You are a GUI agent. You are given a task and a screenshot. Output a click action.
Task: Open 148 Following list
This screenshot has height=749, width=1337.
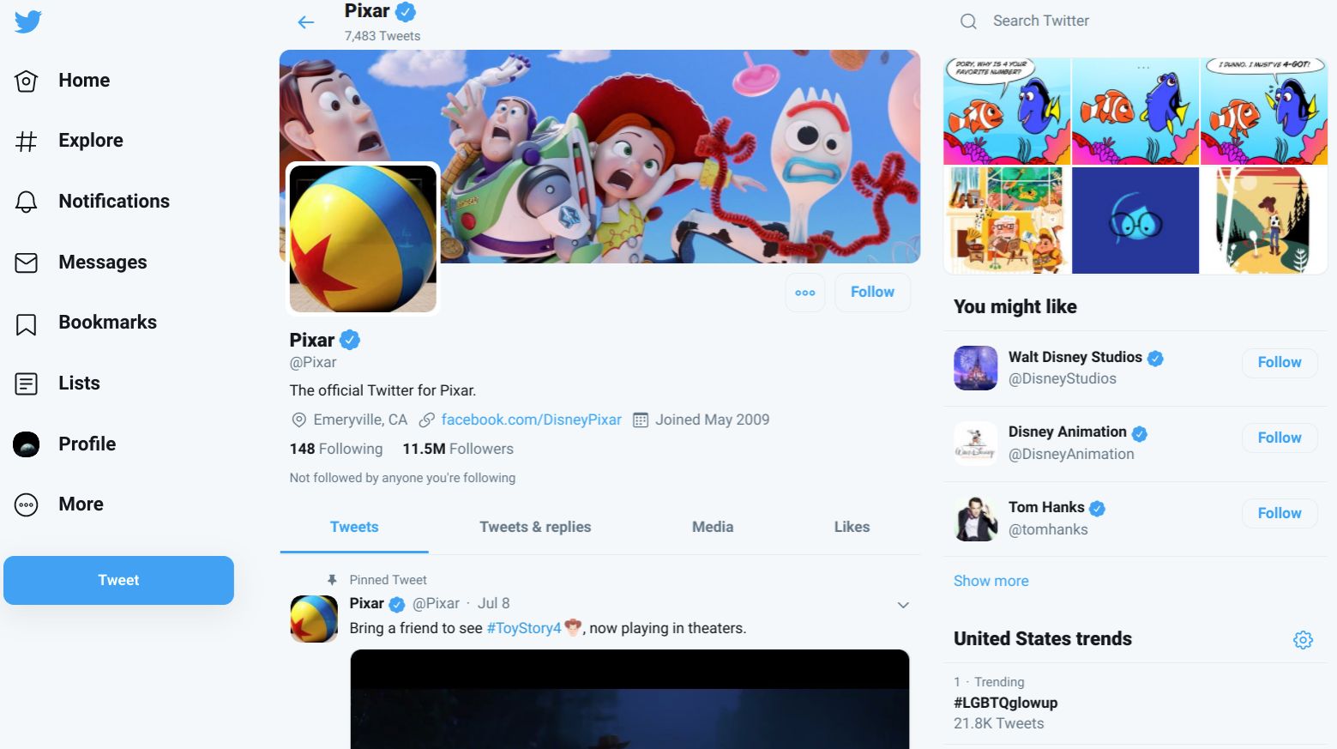point(336,449)
